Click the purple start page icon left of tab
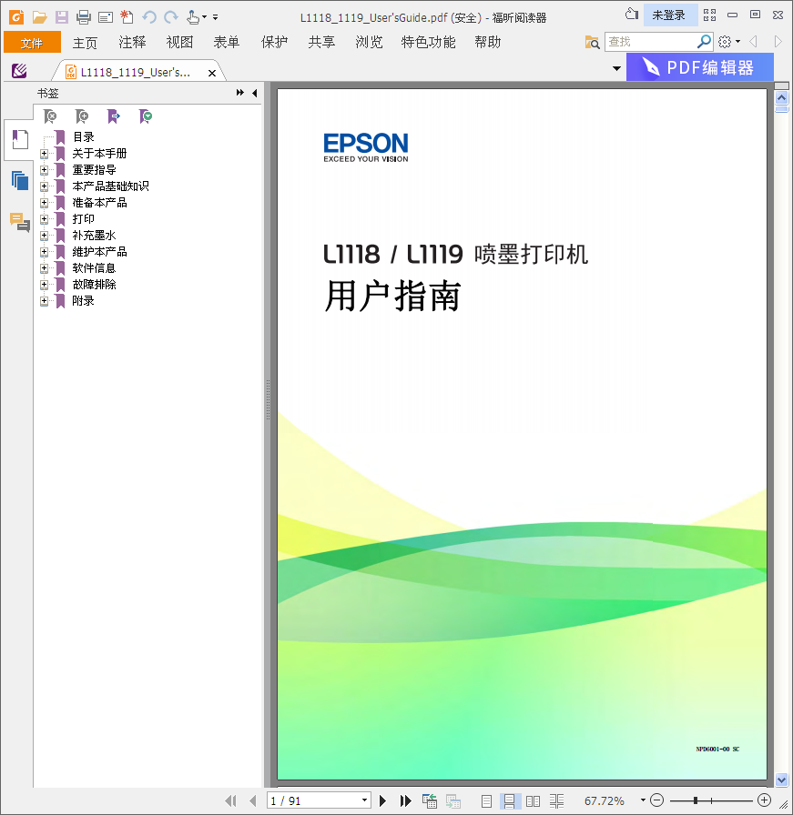The width and height of the screenshot is (793, 815). click(x=19, y=71)
